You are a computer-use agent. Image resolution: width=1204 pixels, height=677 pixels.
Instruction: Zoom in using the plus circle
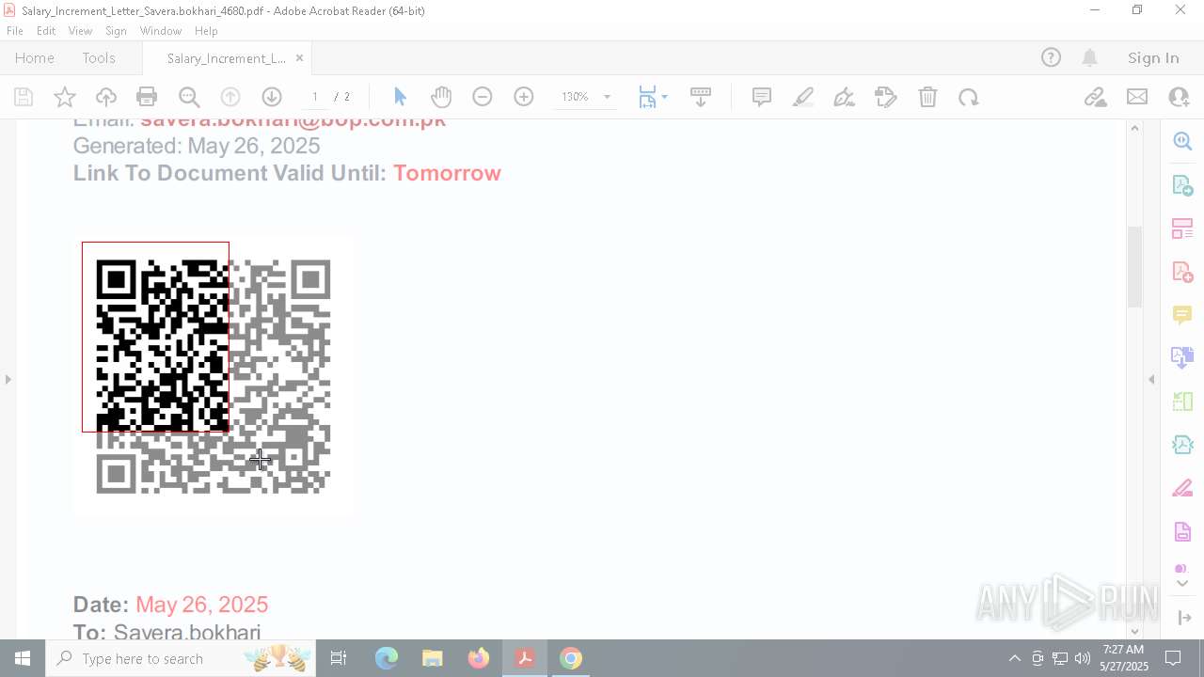tap(524, 97)
